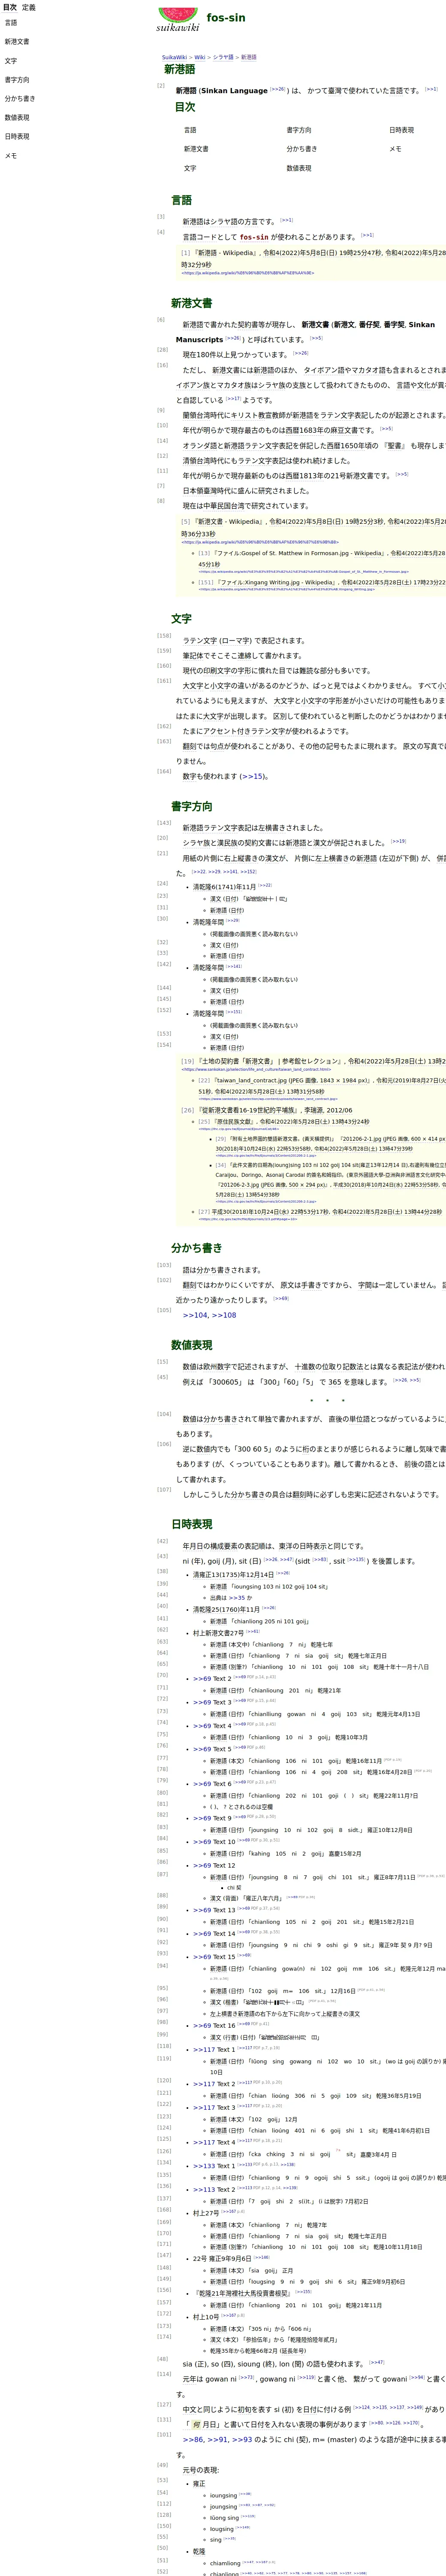This screenshot has width=446, height=2576.
Task: Click the >>19 reference superscript
Action: point(398,841)
